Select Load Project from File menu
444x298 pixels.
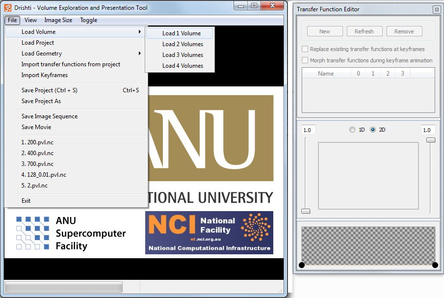(76, 43)
